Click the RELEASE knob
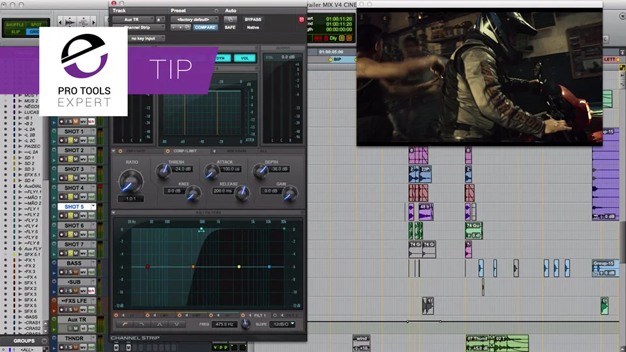 coord(242,193)
